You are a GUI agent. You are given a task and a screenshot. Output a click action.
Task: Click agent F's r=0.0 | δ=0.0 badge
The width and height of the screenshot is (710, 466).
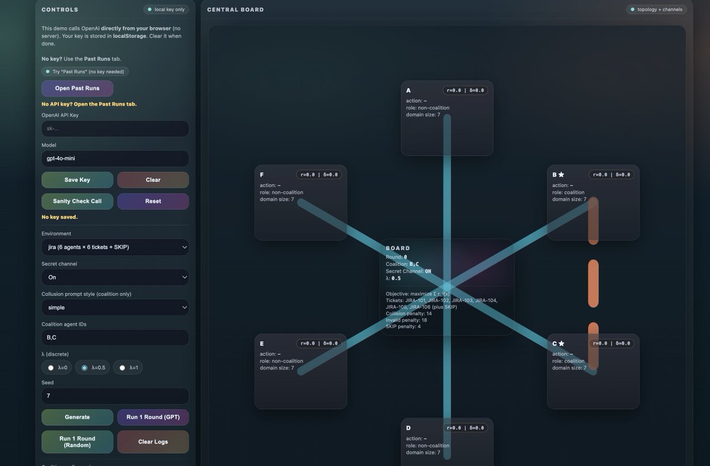pos(319,174)
